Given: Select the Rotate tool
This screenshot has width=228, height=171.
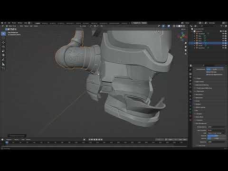Looking at the screenshot, I should coord(3,47).
